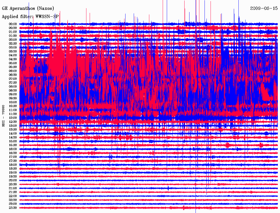The width and height of the screenshot is (280, 213).
Task: Select the 03:00 time label
Action: point(13,48)
